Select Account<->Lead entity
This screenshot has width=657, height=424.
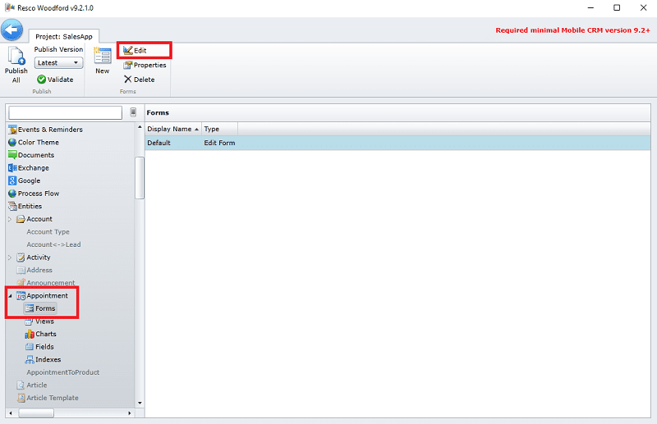tap(53, 244)
